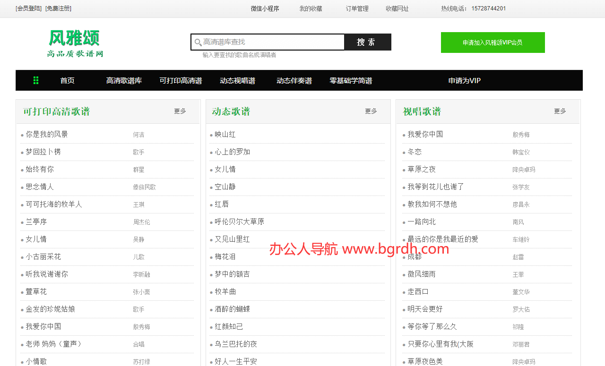The image size is (605, 366).
Task: Open the song 可可托海的牧羊人
Action: pos(54,204)
